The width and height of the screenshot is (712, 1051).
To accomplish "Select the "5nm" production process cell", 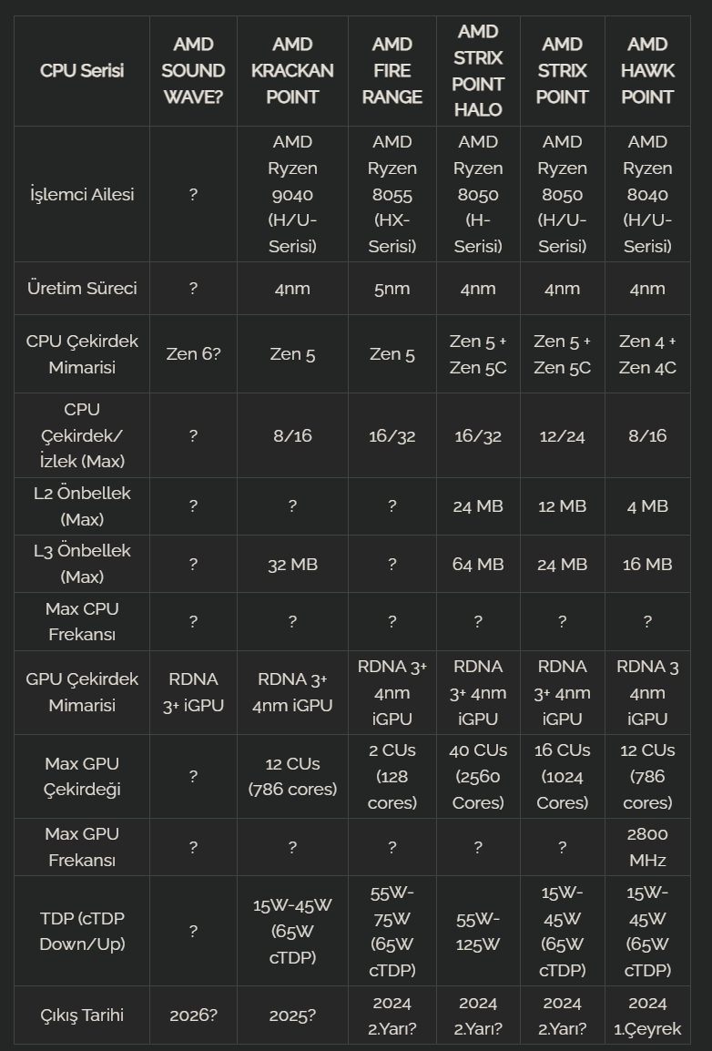I will [392, 289].
